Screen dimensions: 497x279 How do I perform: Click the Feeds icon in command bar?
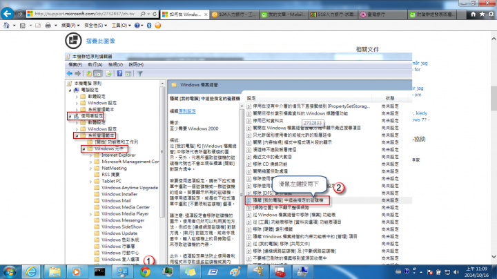click(23, 26)
